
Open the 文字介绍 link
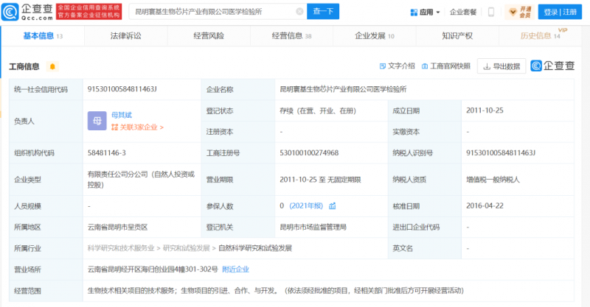coord(397,66)
